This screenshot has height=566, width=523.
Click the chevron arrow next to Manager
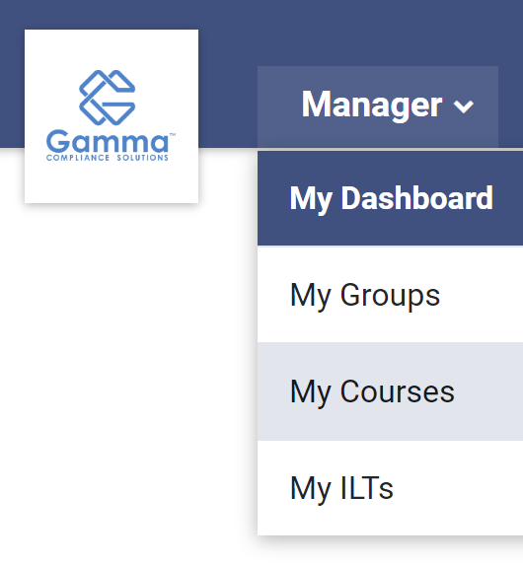[x=464, y=106]
